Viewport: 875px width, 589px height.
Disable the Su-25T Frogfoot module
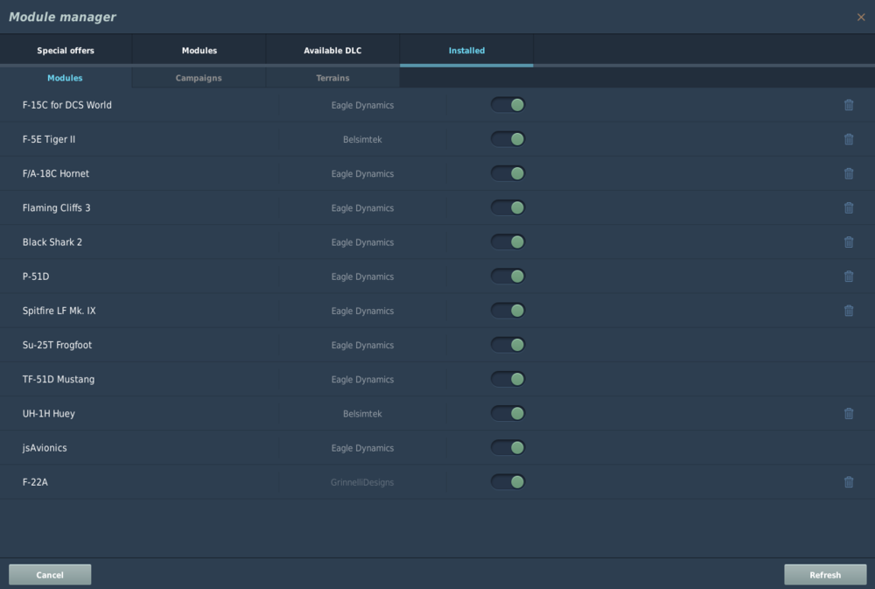click(x=507, y=345)
